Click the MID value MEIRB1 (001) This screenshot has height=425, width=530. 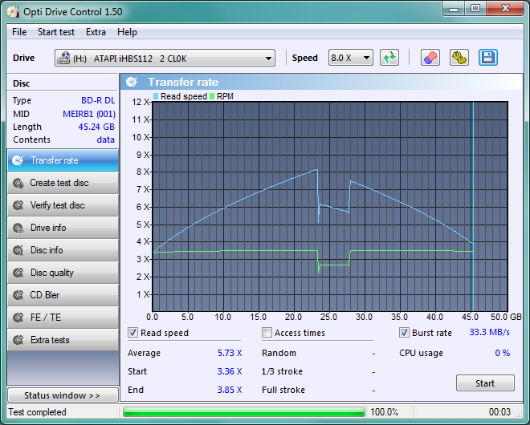(89, 114)
